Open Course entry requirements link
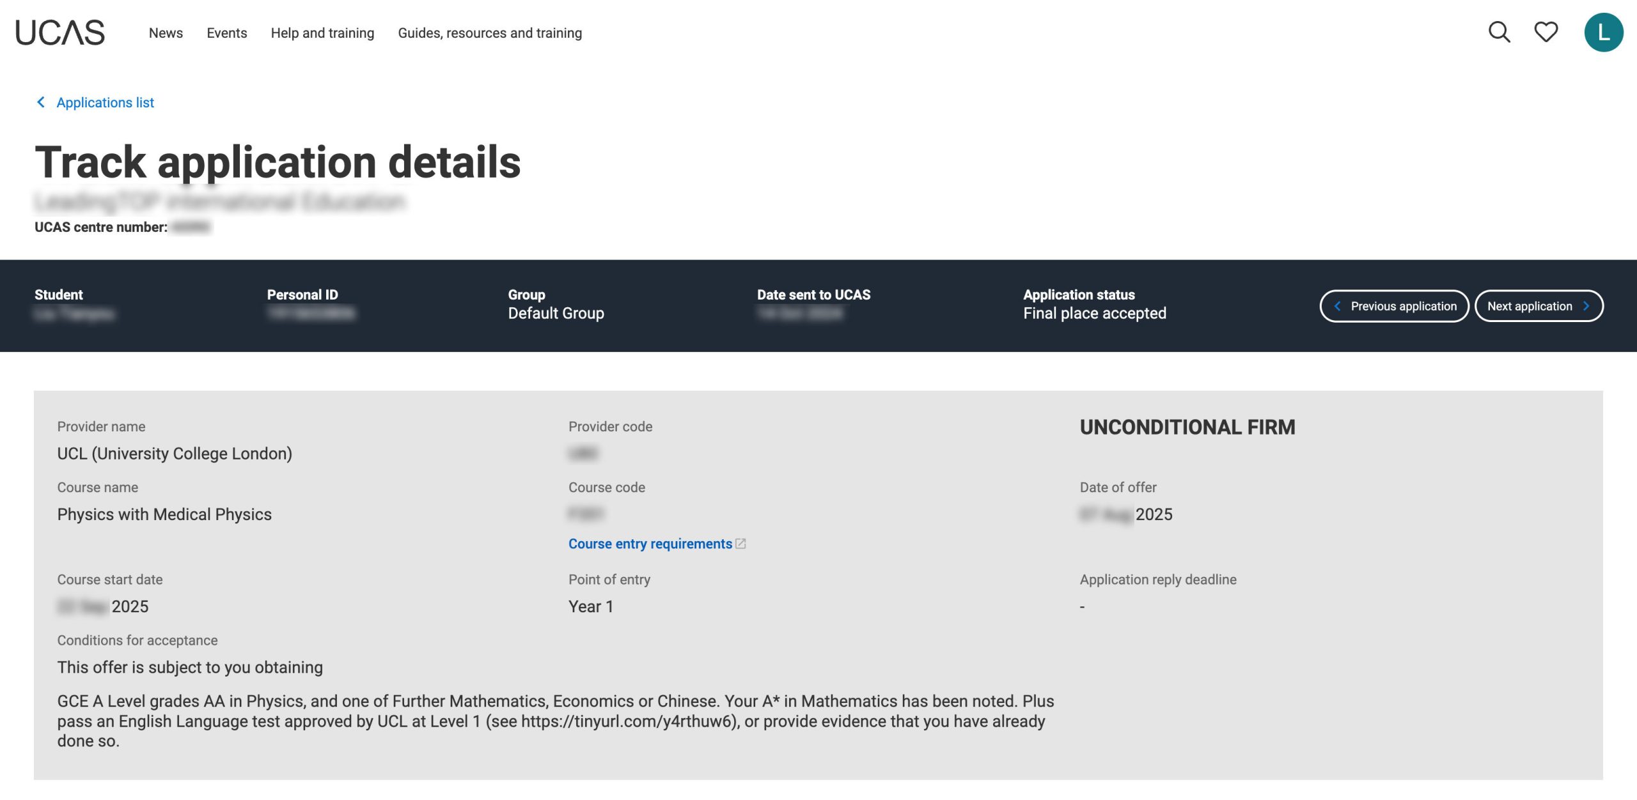The height and width of the screenshot is (800, 1637). point(650,544)
